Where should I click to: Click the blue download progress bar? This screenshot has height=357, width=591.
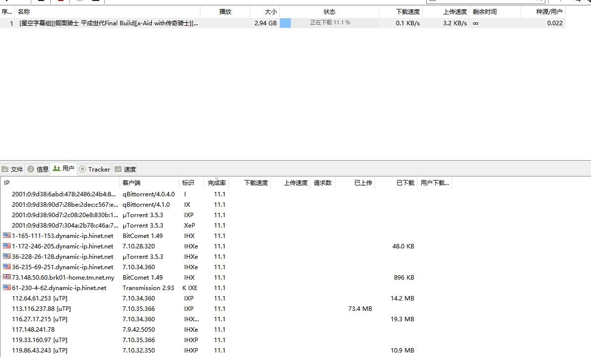pos(285,23)
